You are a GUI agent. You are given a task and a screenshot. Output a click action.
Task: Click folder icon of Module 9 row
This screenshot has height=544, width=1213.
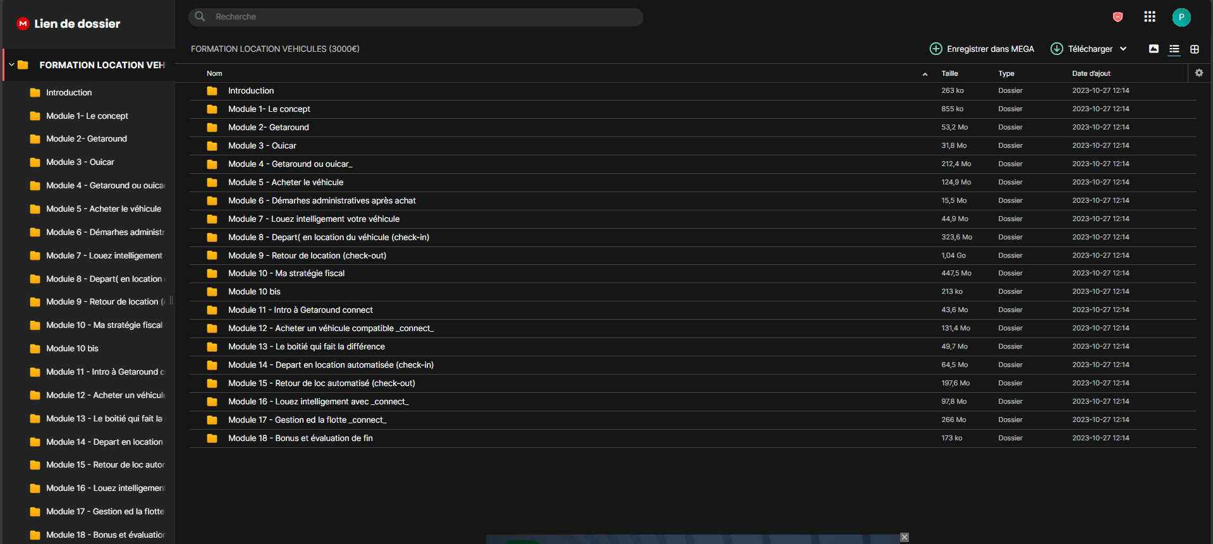click(212, 255)
